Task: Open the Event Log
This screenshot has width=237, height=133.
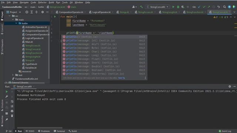Action: [x=225, y=131]
